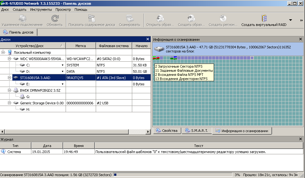This screenshot has height=178, width=305.
Task: Collapse the Локальный компьютер tree root
Action: pos(3,52)
